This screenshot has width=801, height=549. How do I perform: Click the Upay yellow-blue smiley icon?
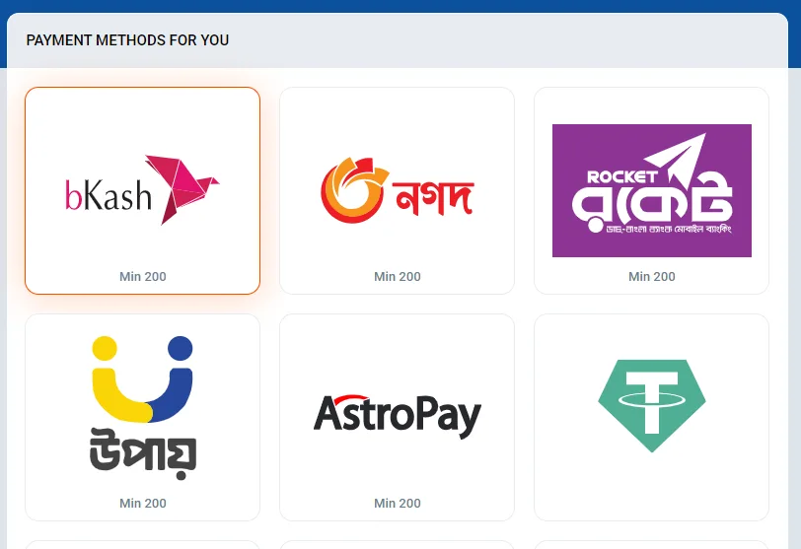coord(142,378)
